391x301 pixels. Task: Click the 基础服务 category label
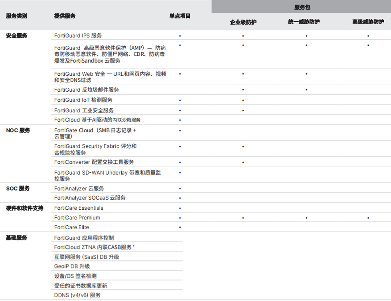click(x=16, y=238)
